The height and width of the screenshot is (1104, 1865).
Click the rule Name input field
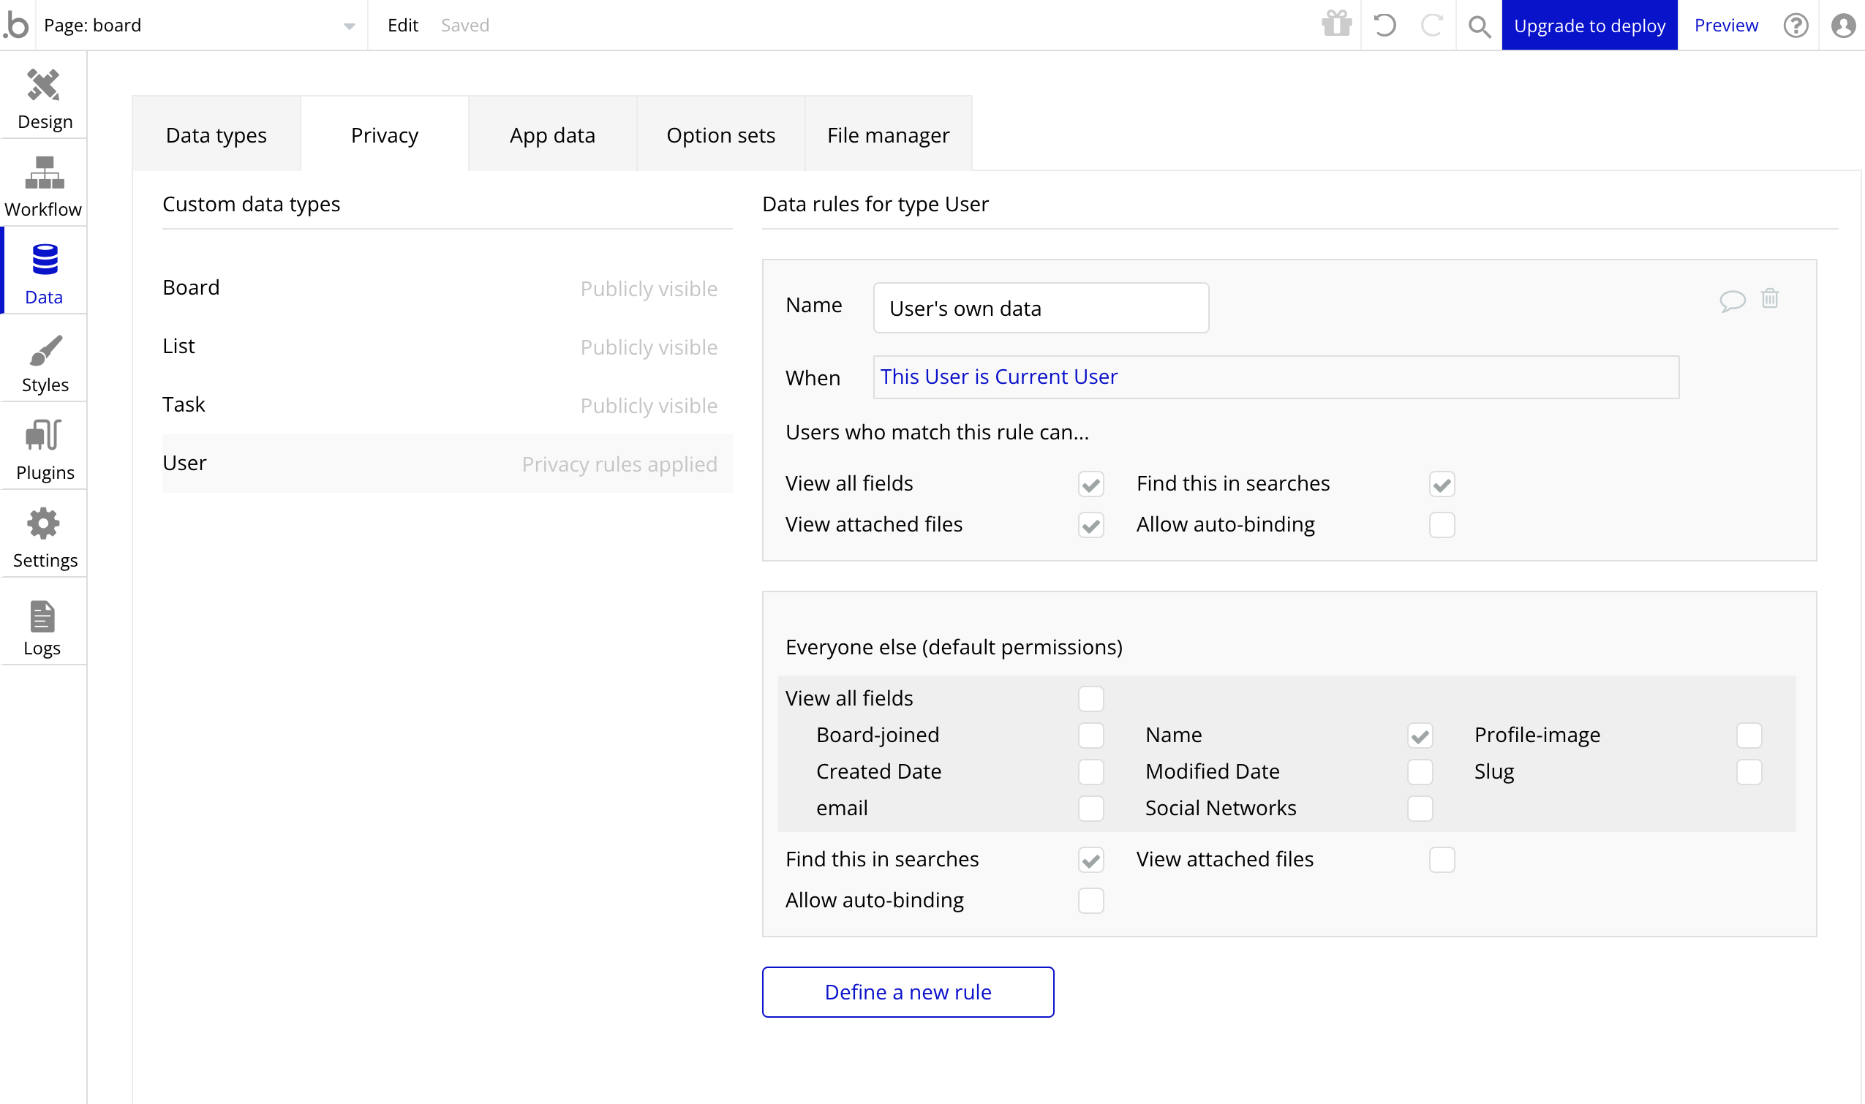click(x=1041, y=308)
